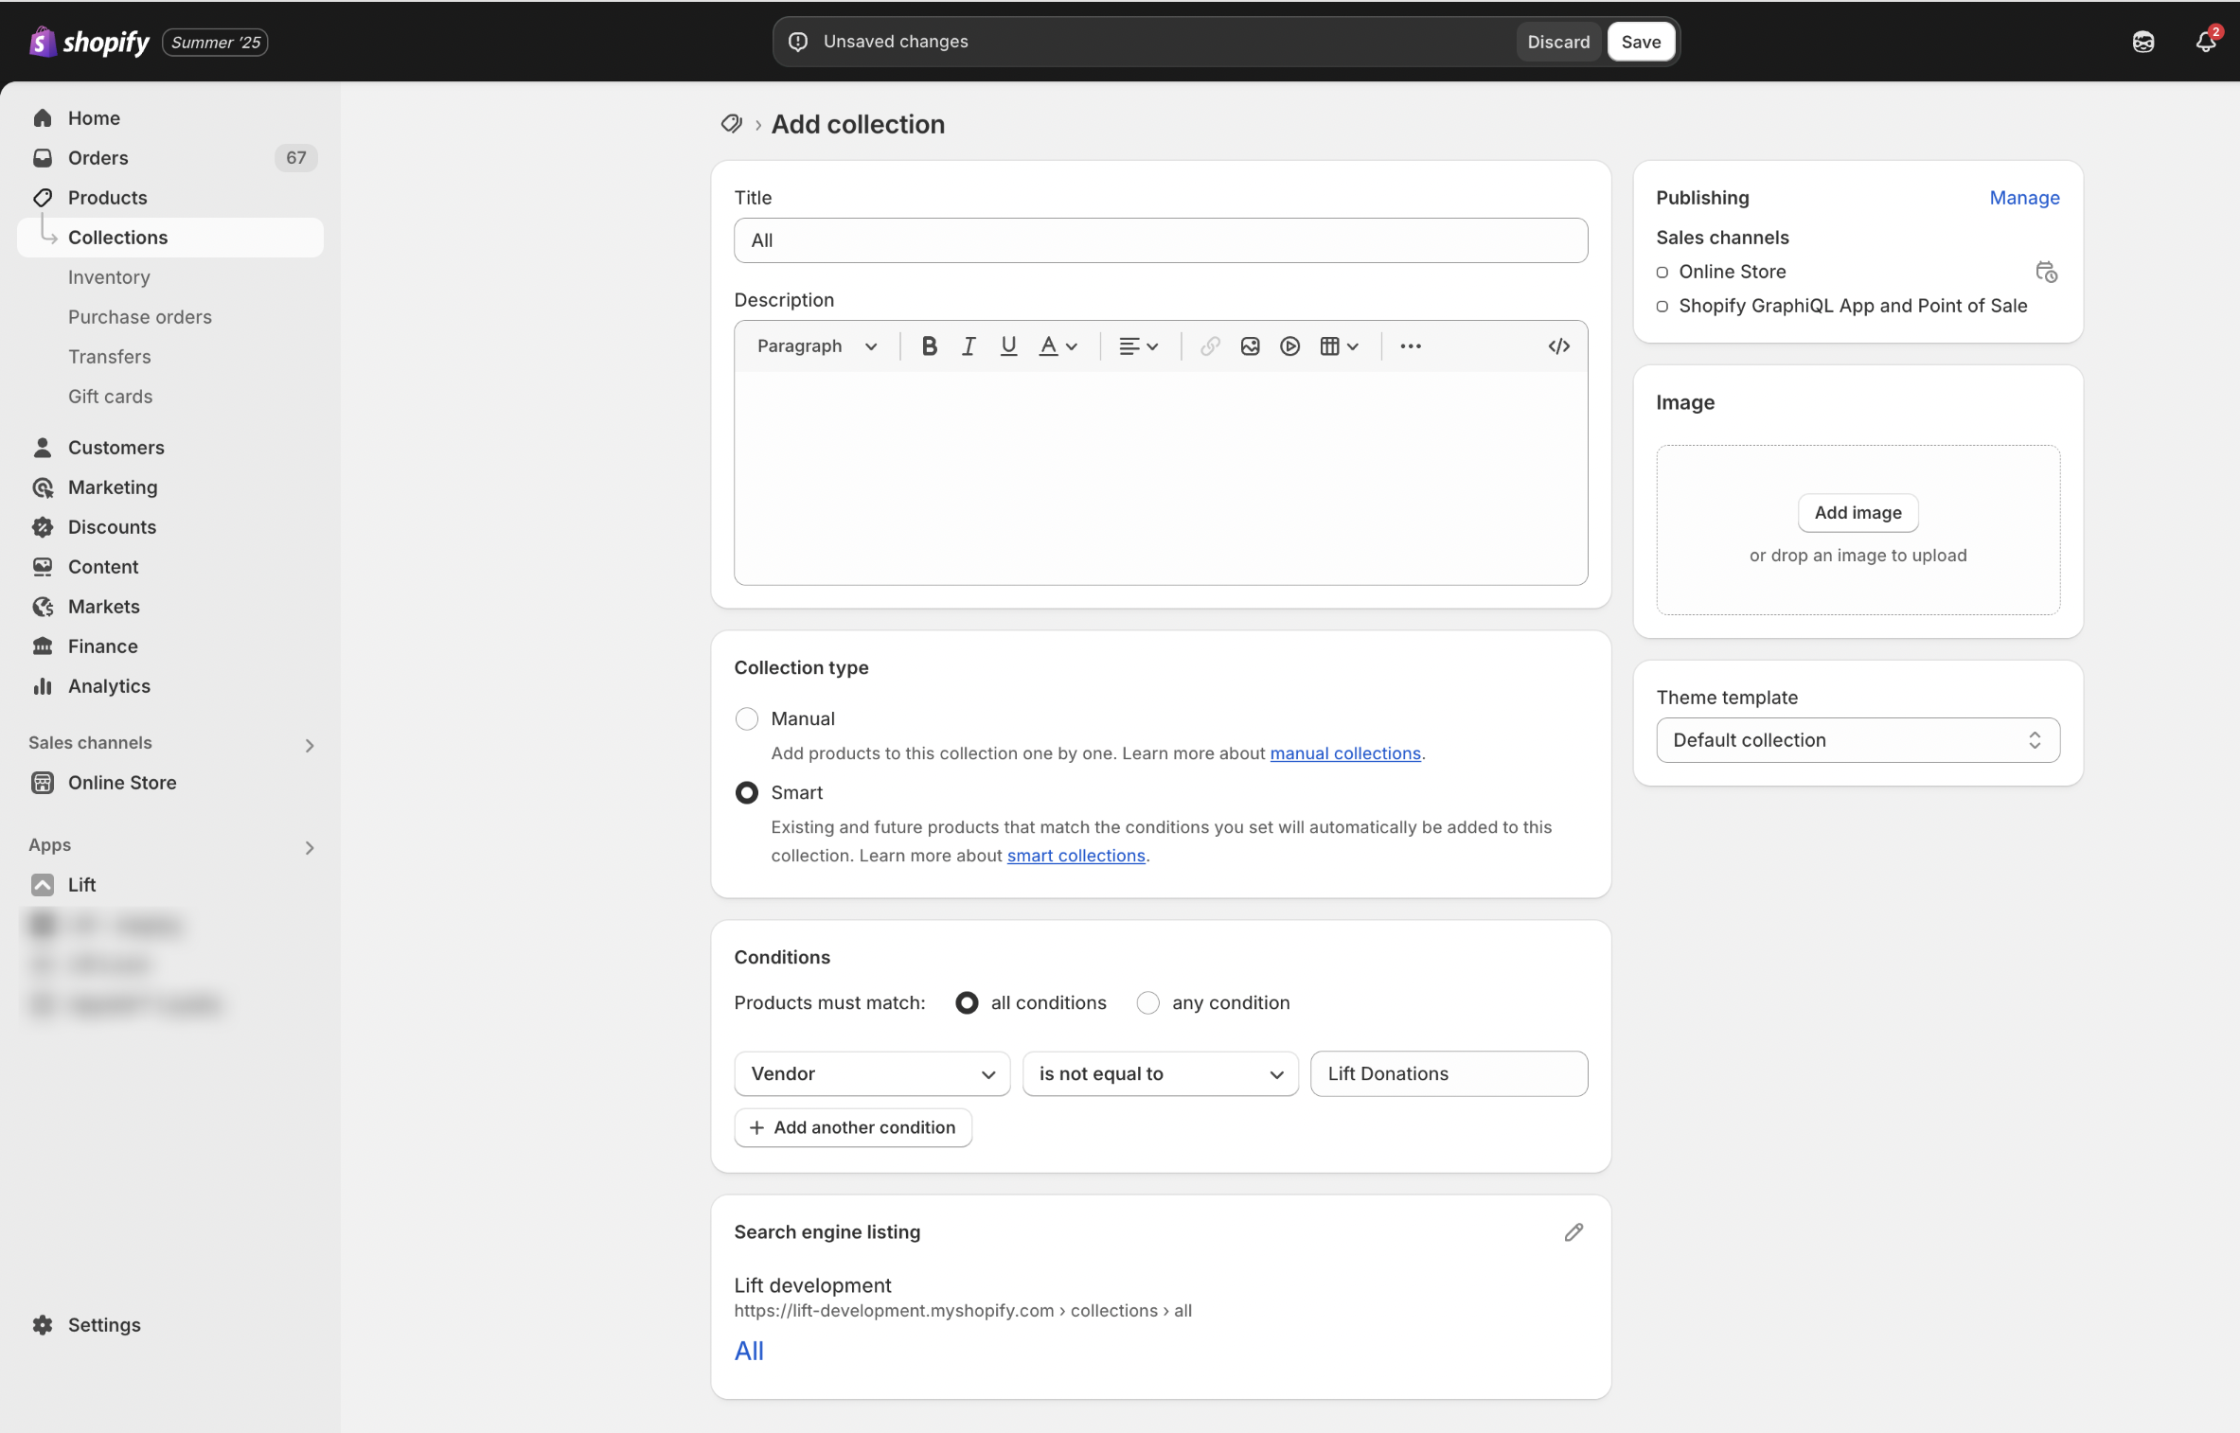Open notifications bell in top bar
This screenshot has height=1433, width=2240.
tap(2205, 42)
